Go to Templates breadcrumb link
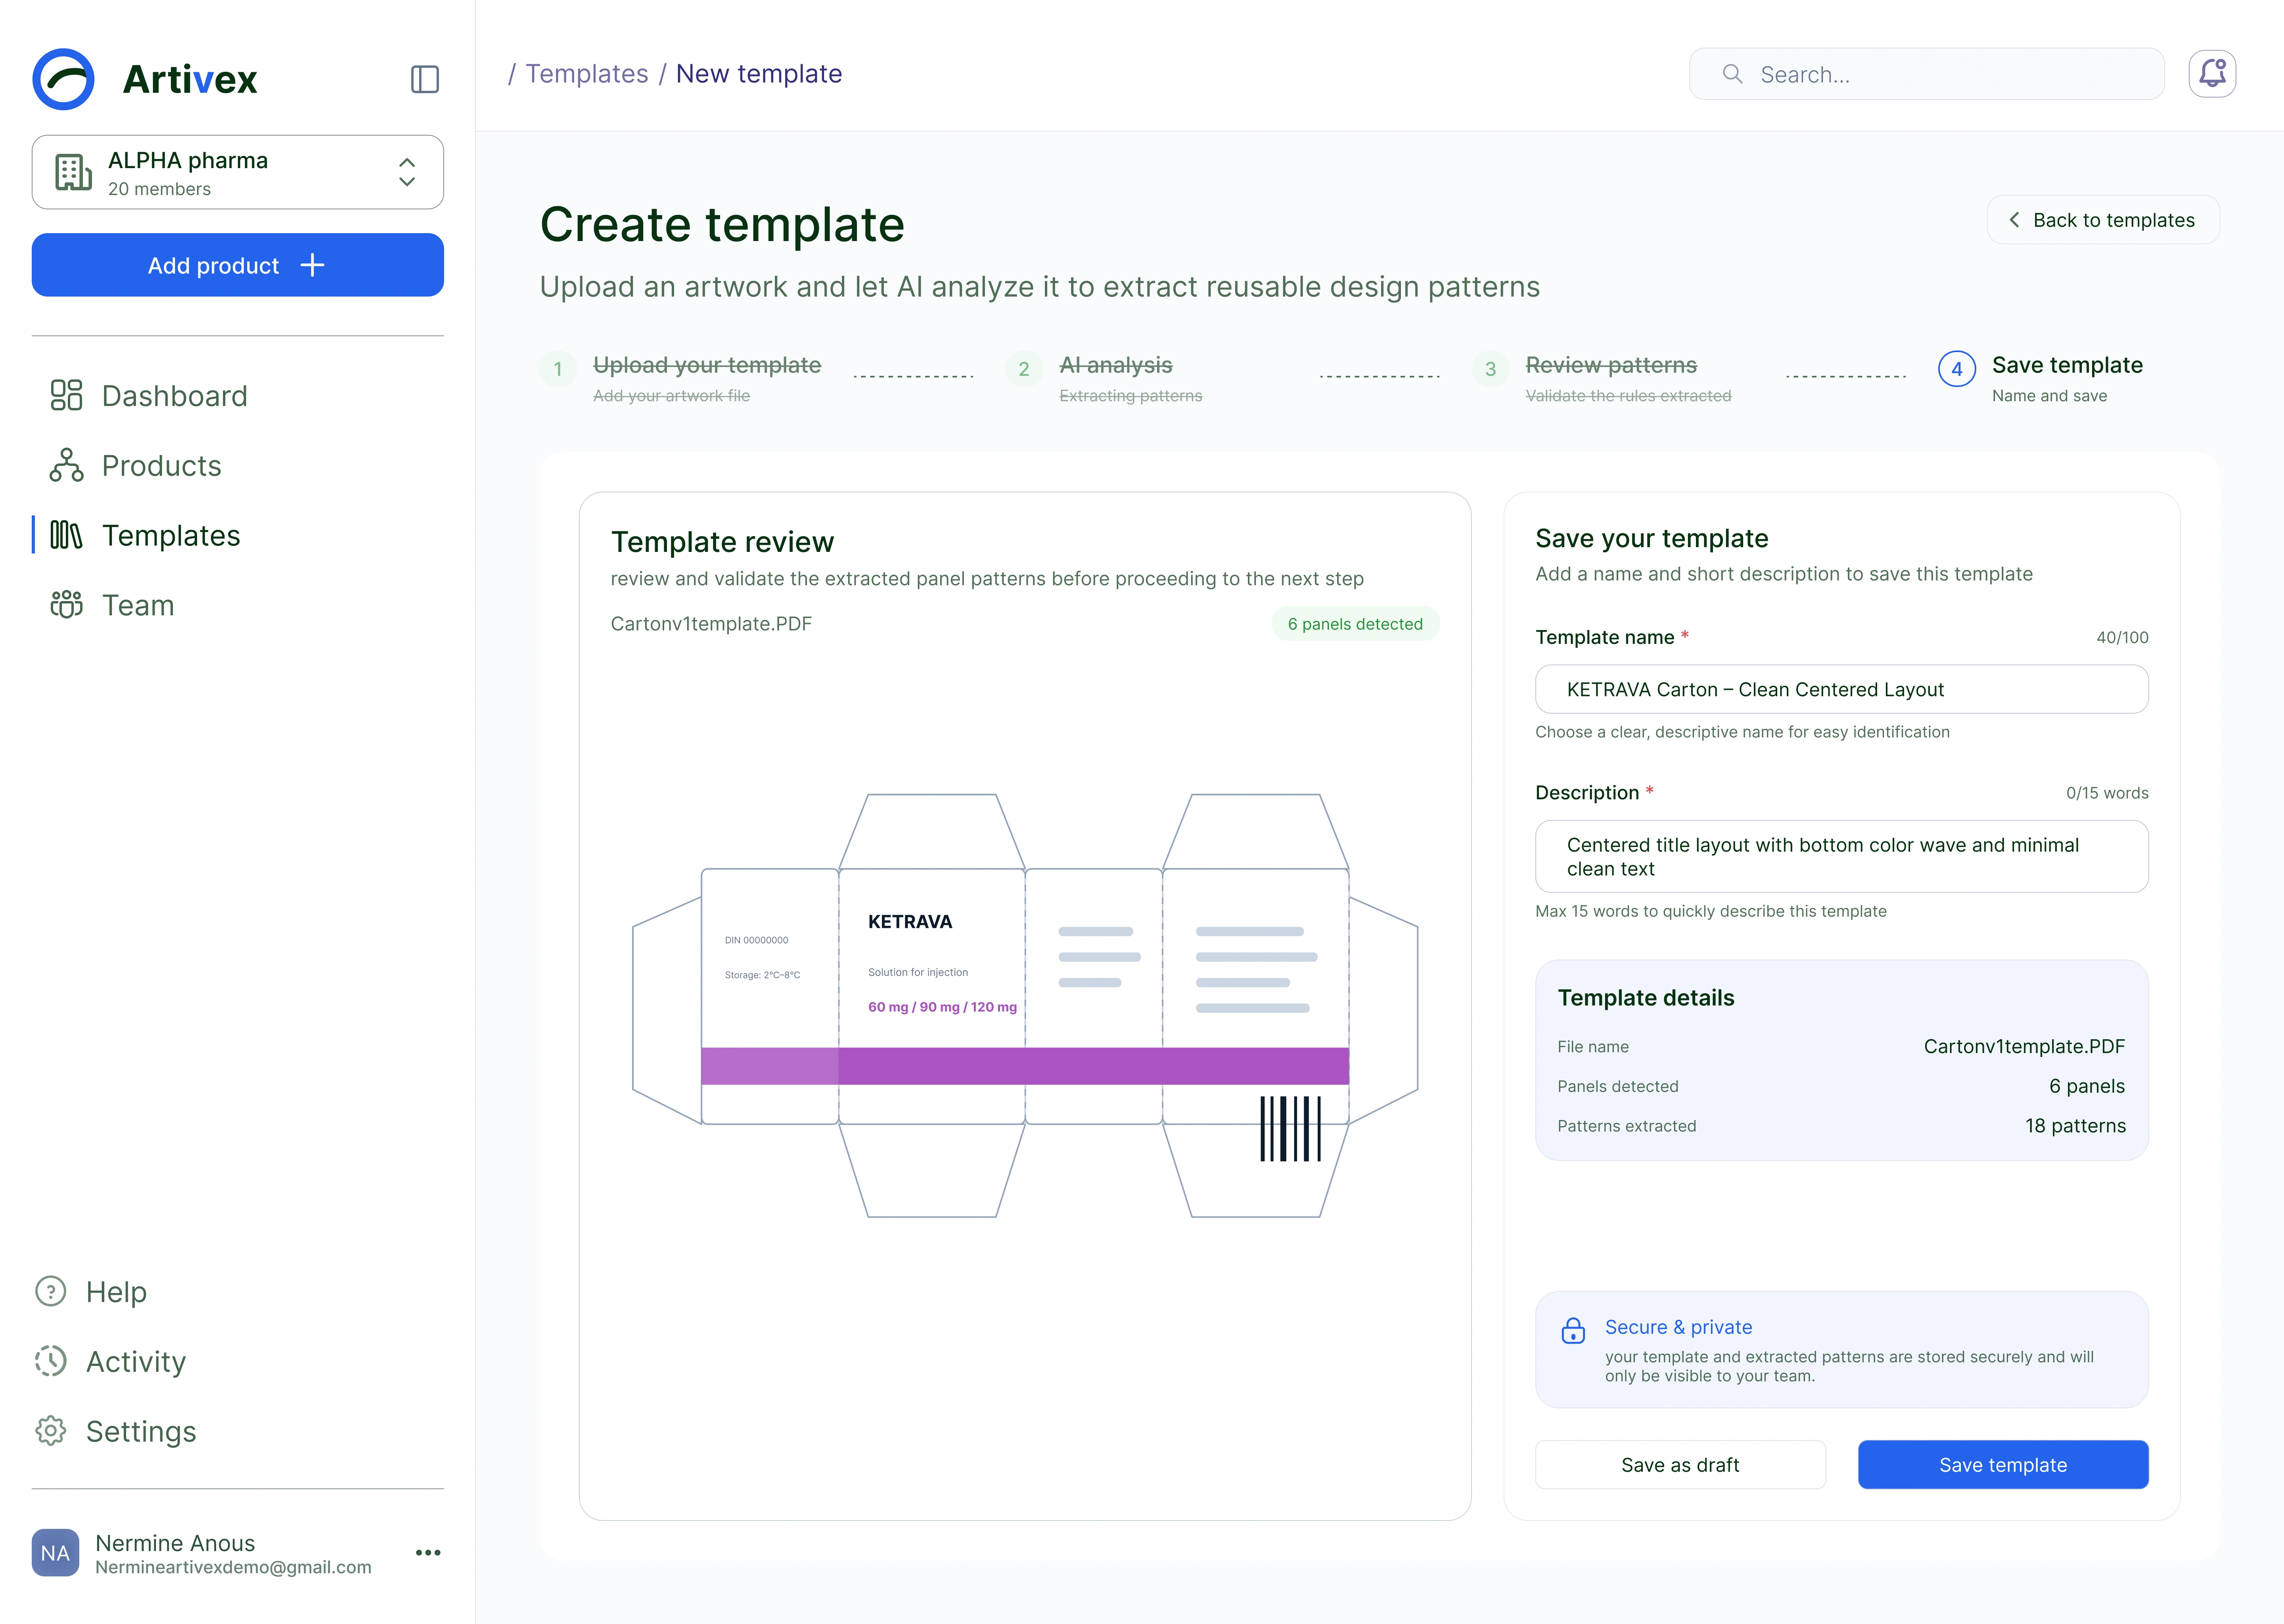2284x1624 pixels. [587, 74]
